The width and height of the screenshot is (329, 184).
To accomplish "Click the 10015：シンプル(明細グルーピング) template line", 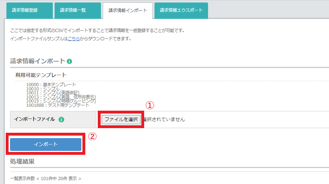I will point(61,101).
